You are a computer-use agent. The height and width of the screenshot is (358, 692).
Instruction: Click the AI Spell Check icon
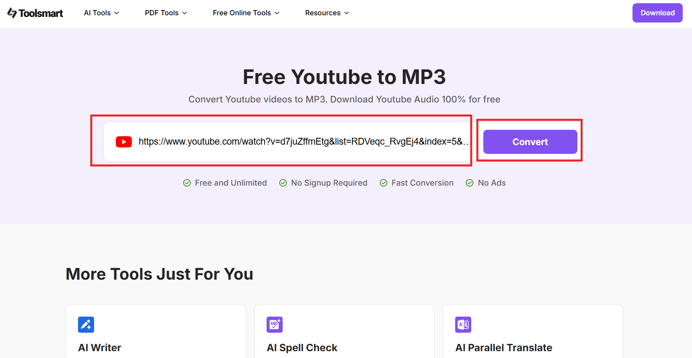(275, 325)
